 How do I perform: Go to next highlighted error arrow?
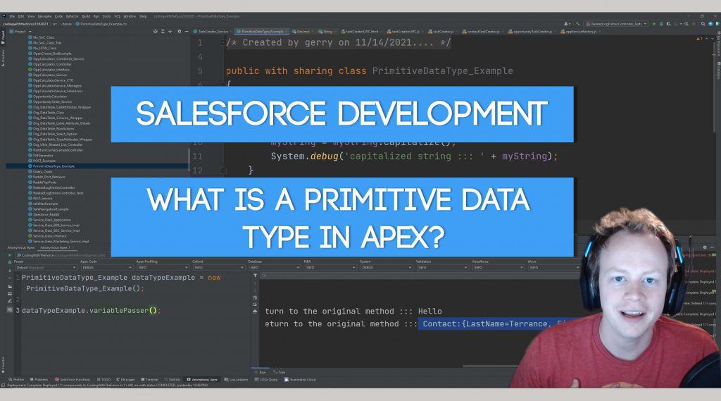coord(713,39)
